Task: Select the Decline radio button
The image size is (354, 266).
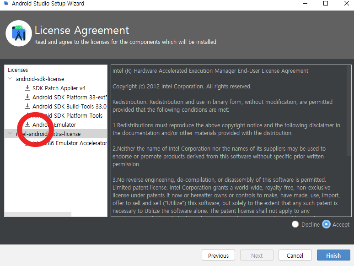Action: click(x=295, y=224)
